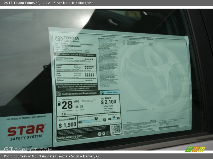Click the Toyota emblem on the window sticker
Image resolution: width=213 pixels, height=159 pixels.
click(59, 39)
